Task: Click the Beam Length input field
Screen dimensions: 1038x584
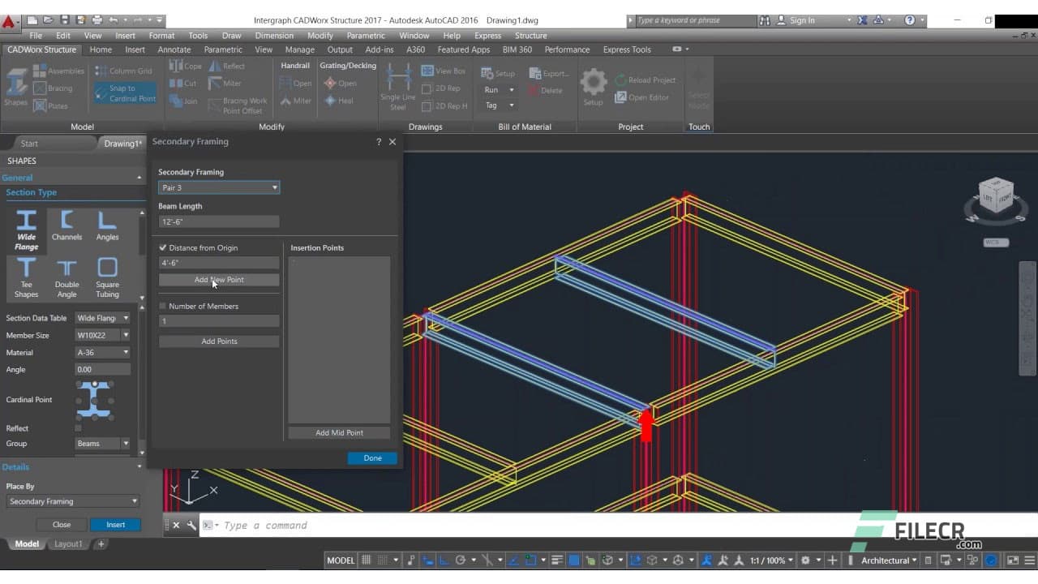Action: click(x=217, y=221)
